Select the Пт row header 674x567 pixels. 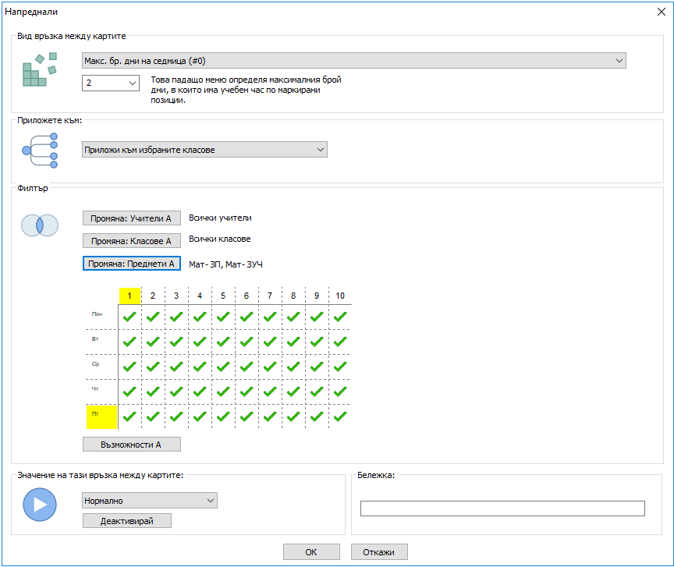(101, 416)
